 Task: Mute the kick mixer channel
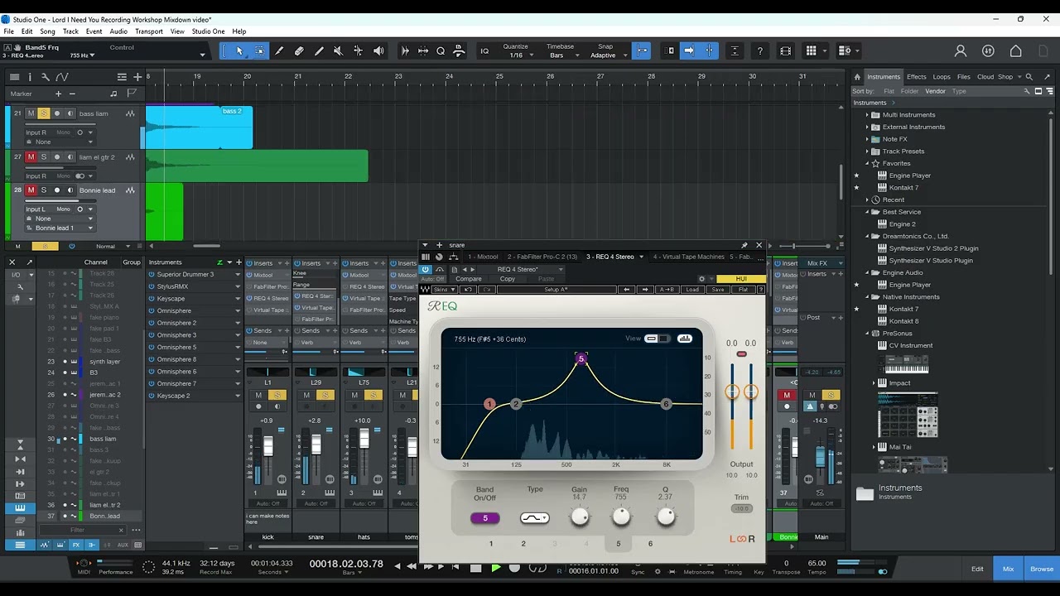pyautogui.click(x=258, y=396)
